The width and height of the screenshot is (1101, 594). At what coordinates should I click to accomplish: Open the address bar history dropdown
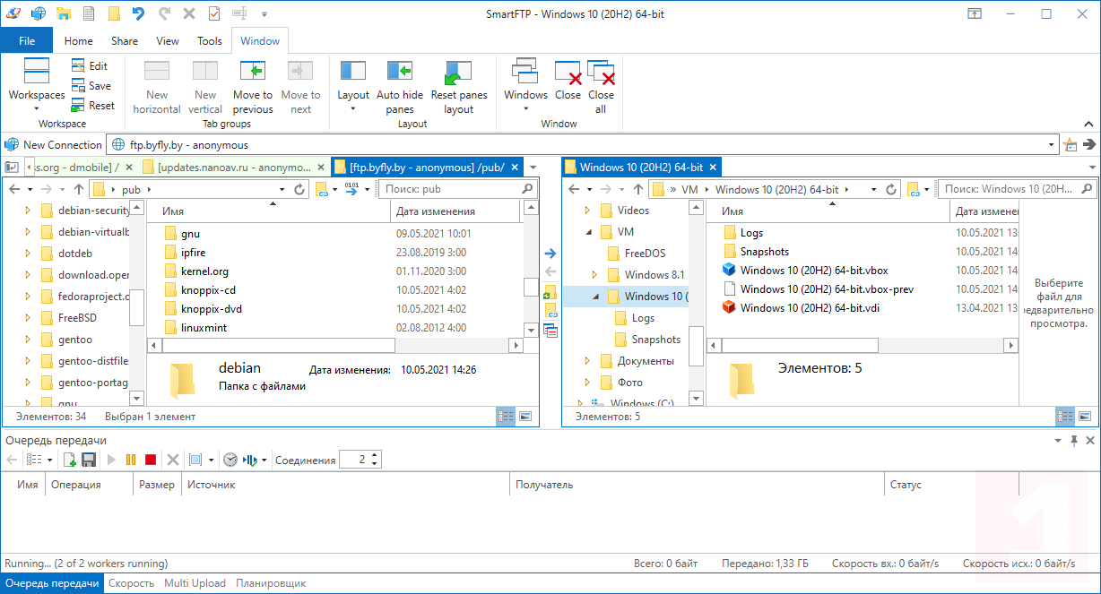pyautogui.click(x=1053, y=144)
